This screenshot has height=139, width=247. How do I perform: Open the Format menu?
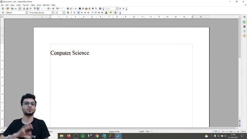(26, 5)
